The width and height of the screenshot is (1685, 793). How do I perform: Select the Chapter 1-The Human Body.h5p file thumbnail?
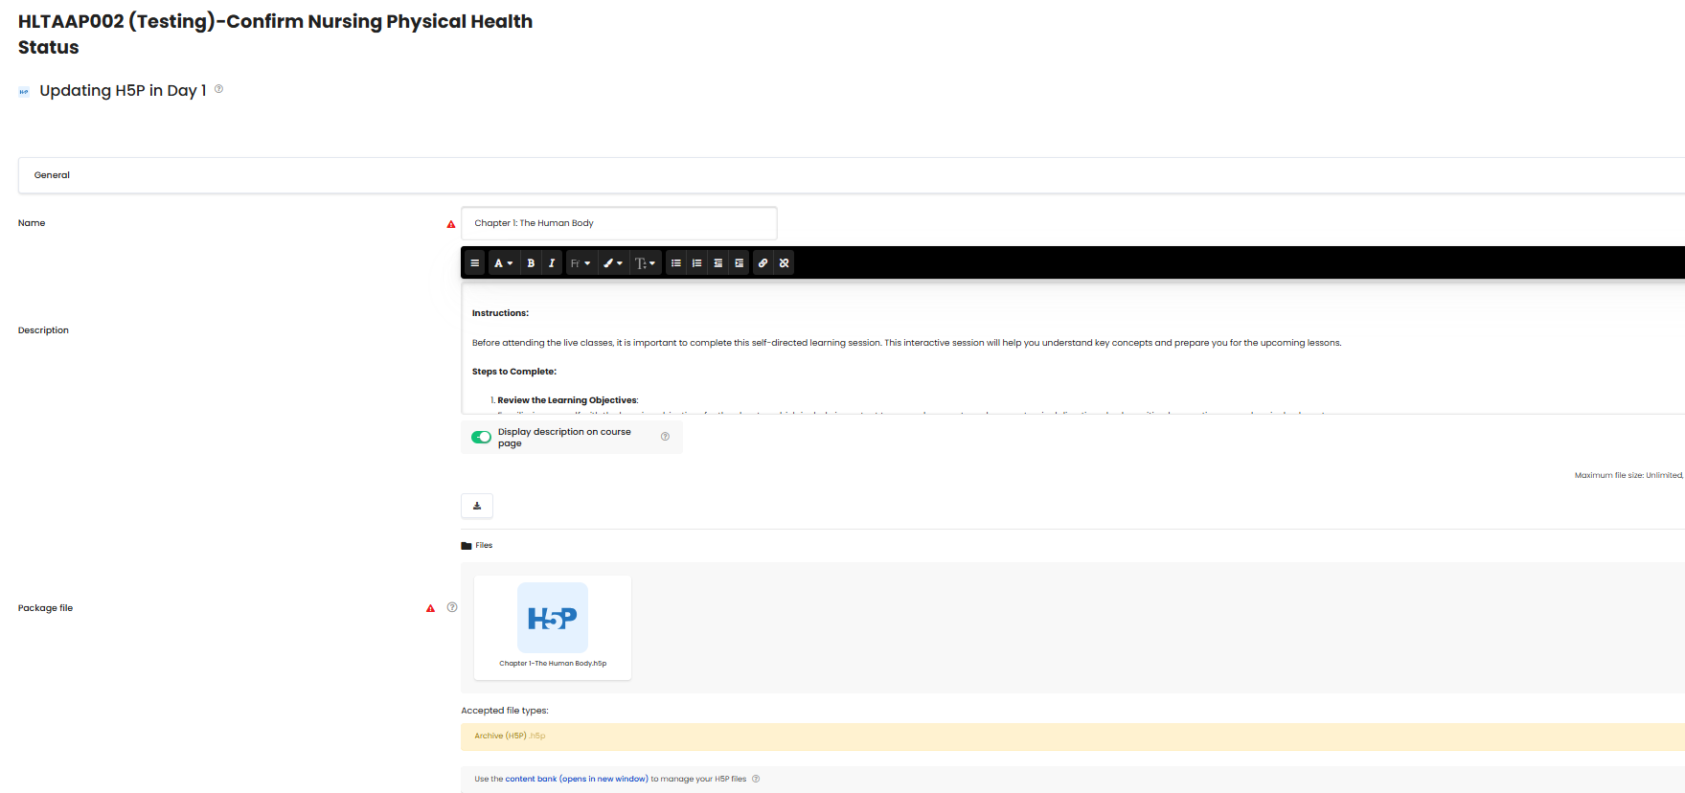pyautogui.click(x=553, y=618)
